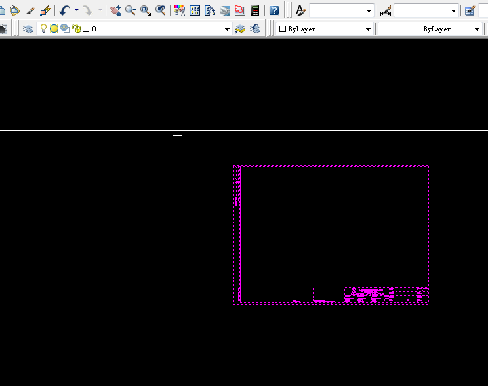Open Markup Set Manager

click(x=239, y=10)
